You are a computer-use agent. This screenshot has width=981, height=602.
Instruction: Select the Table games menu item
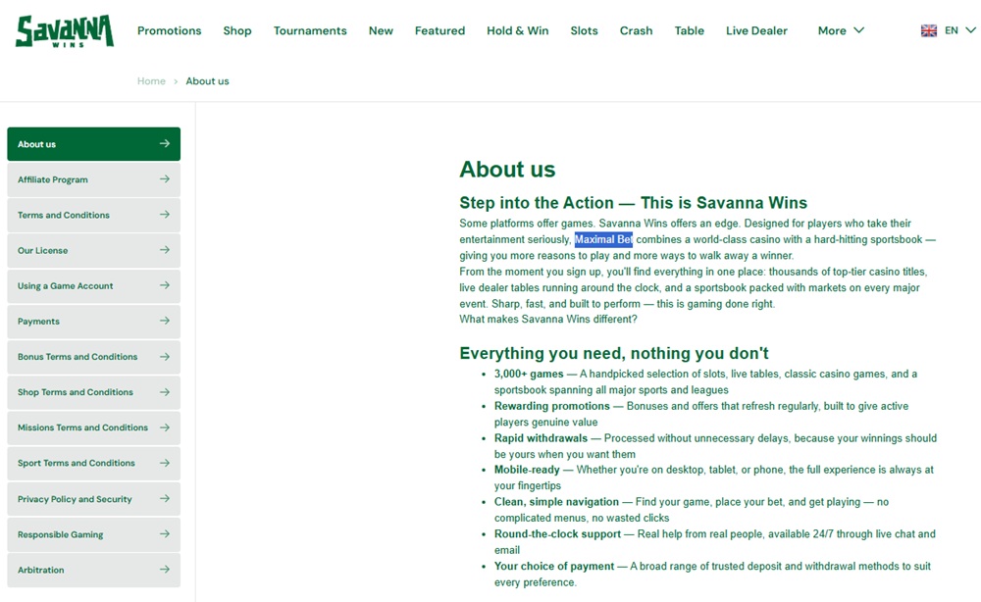click(x=690, y=30)
